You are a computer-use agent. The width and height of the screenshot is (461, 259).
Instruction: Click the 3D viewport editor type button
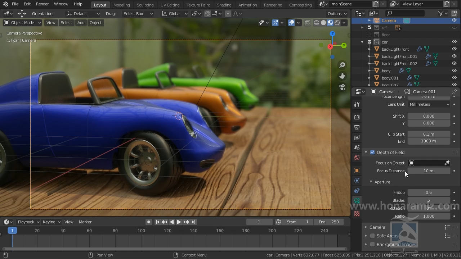click(8, 14)
